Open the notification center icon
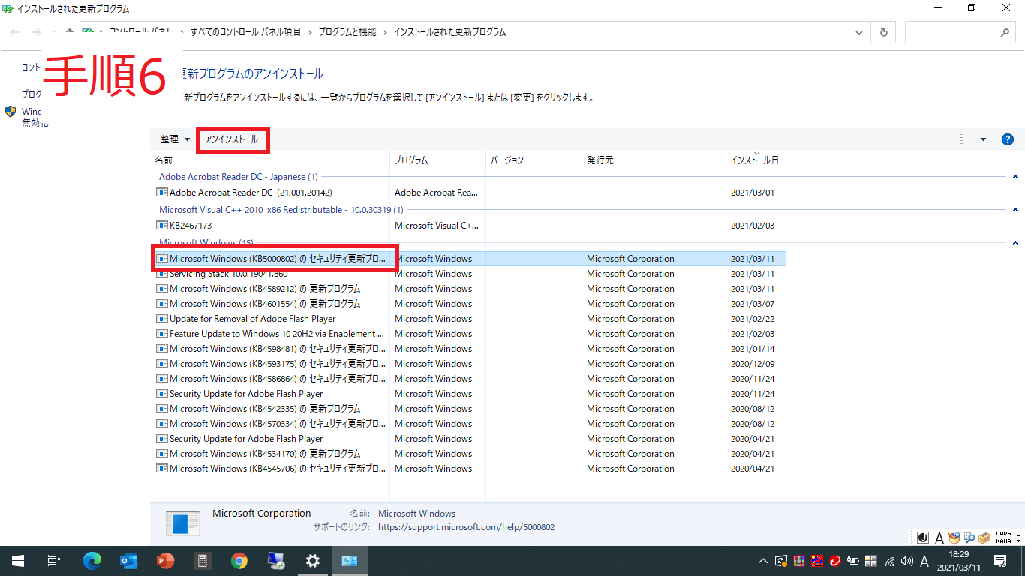The height and width of the screenshot is (576, 1025). coord(1000,561)
